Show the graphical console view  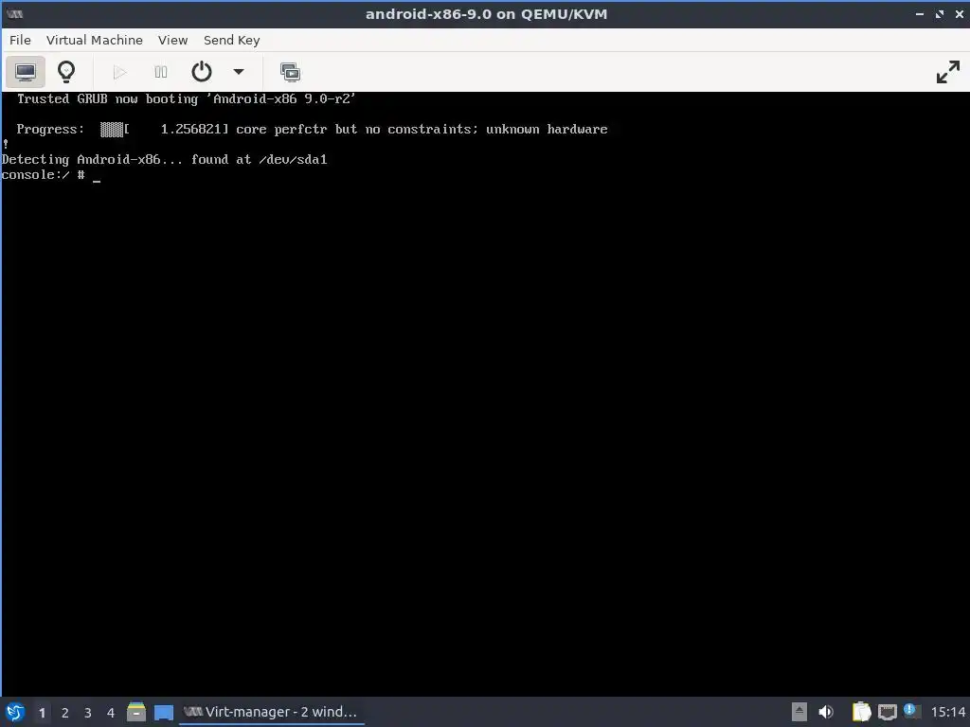[x=26, y=72]
